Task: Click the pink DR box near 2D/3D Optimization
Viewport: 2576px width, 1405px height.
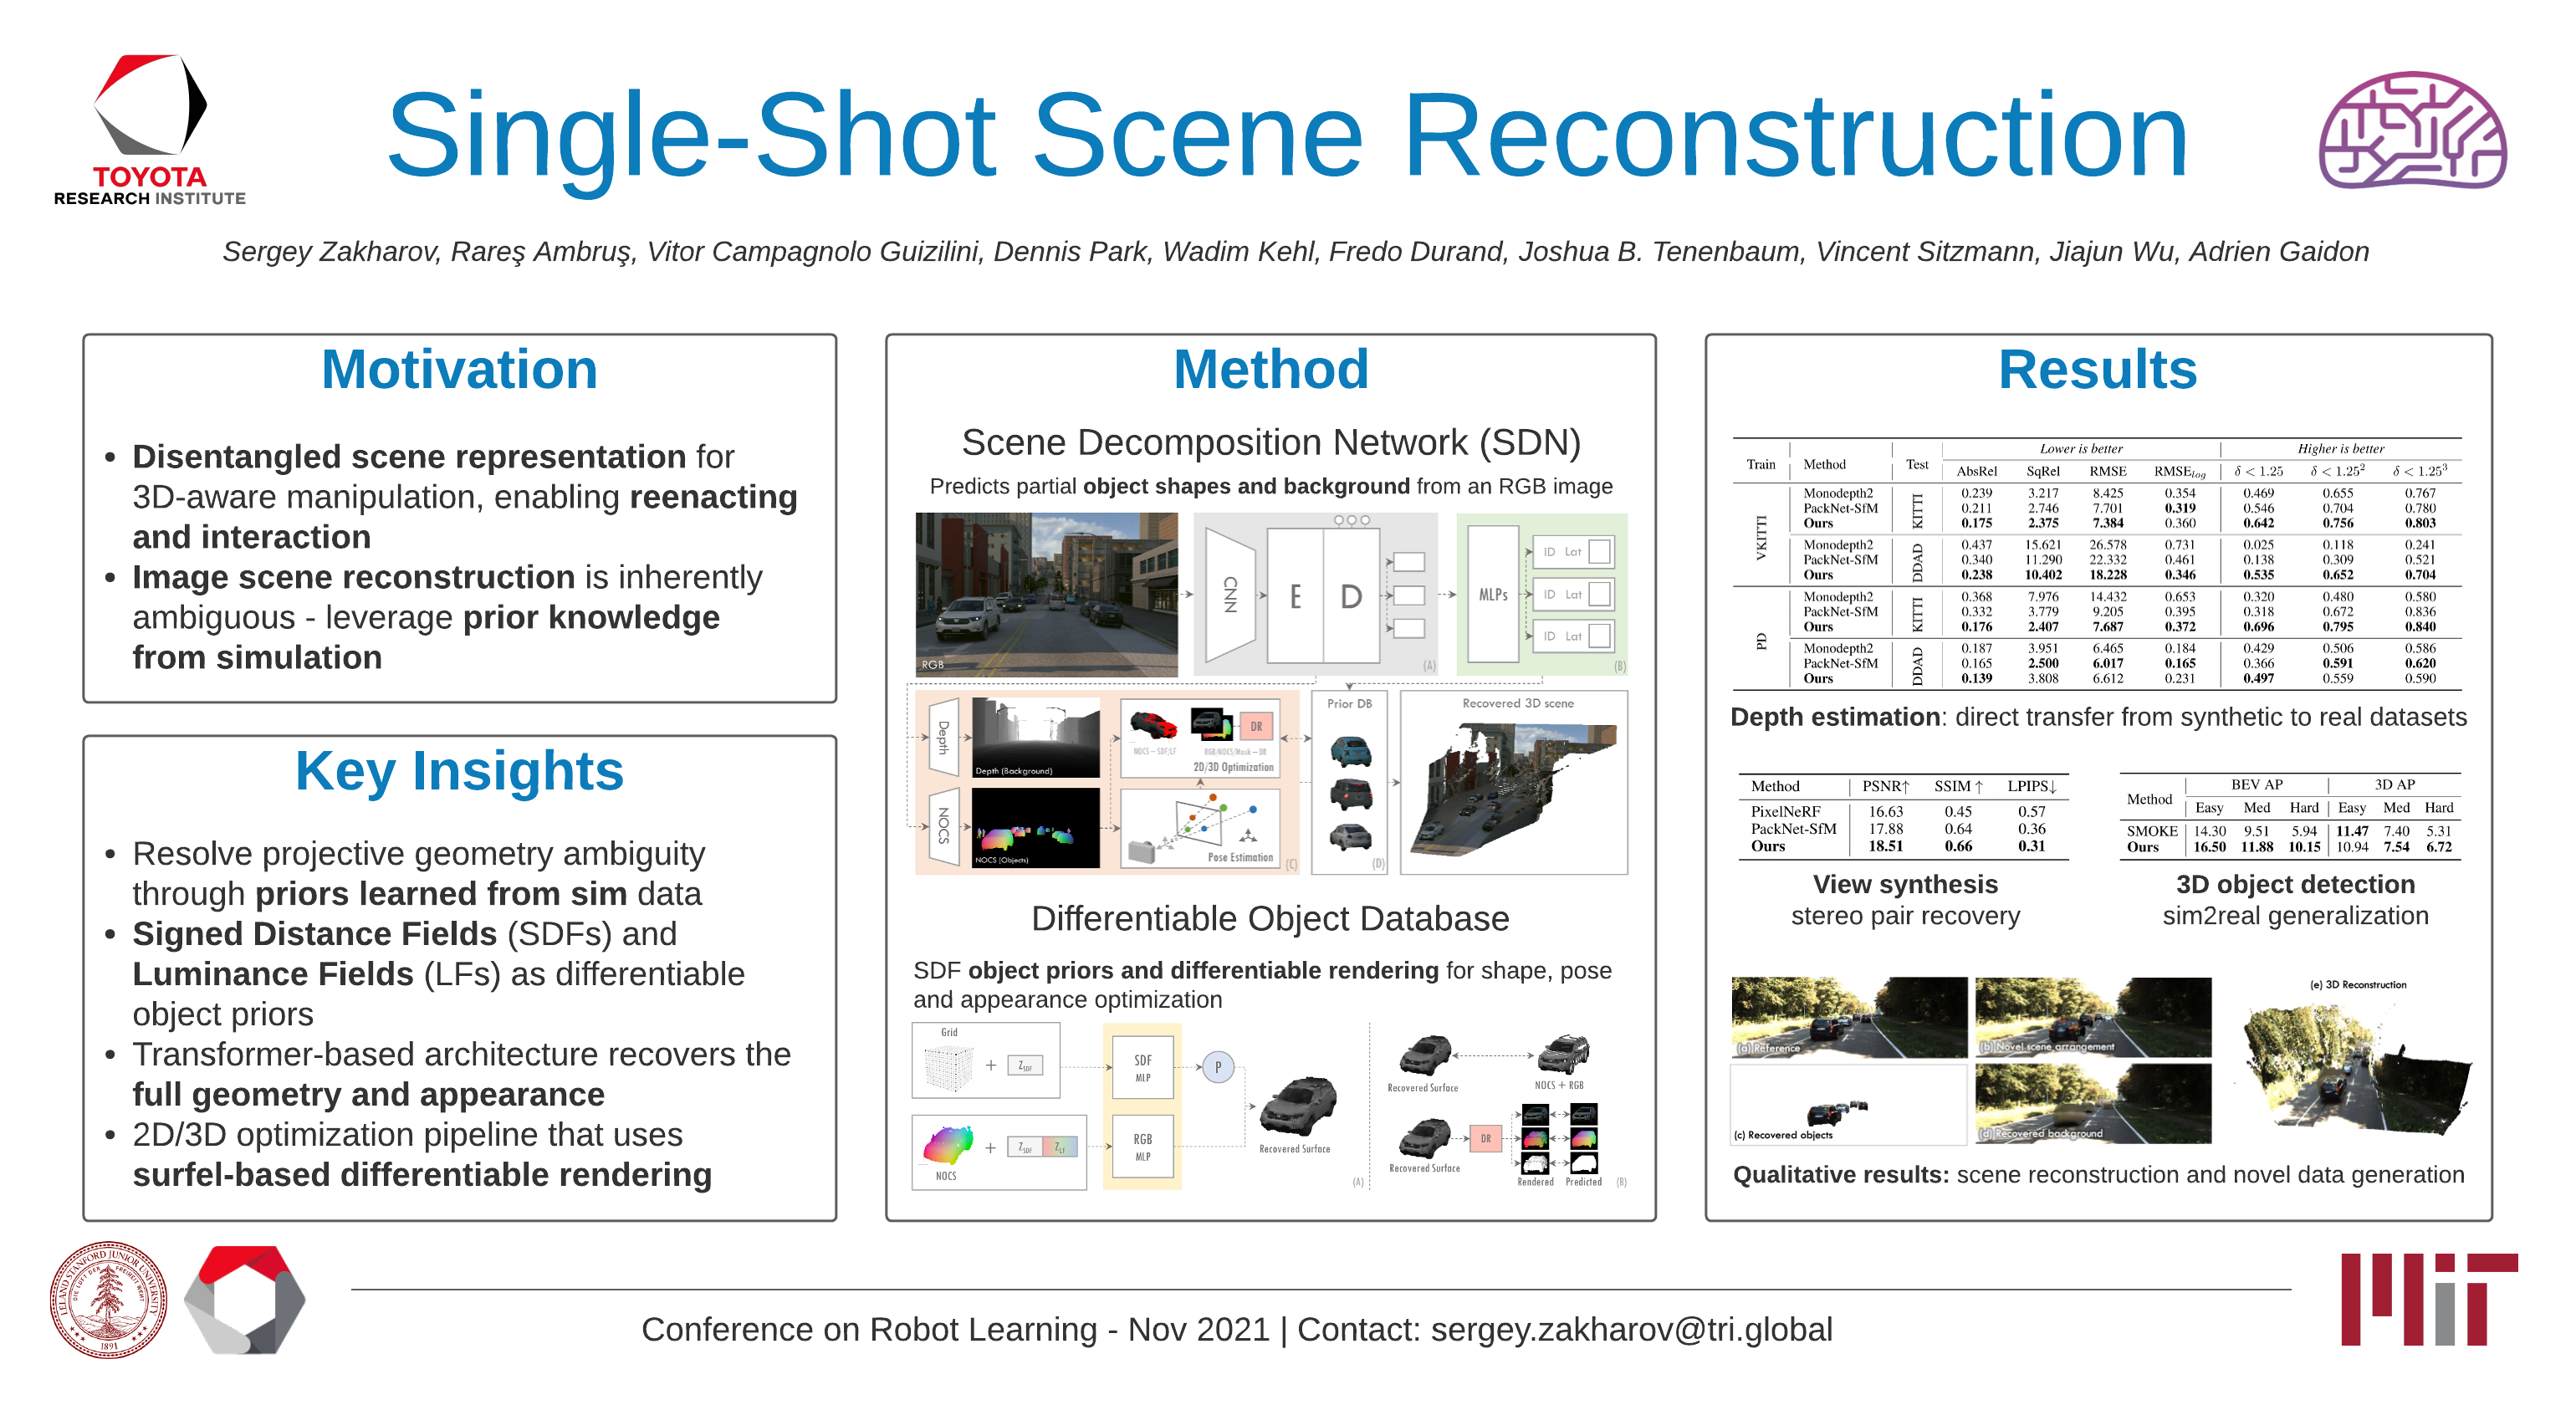Action: [x=1255, y=727]
